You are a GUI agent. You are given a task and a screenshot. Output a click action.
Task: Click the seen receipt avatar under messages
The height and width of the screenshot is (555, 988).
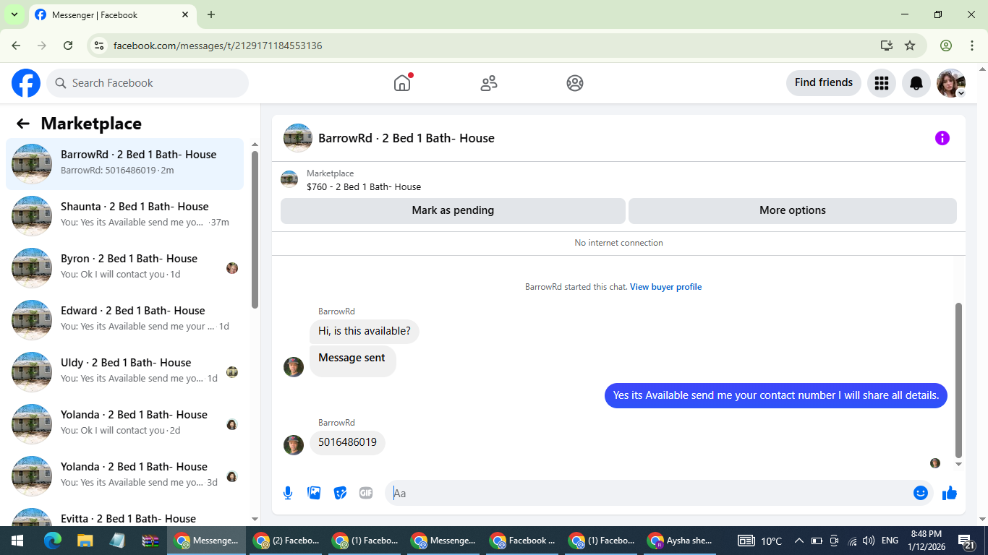coord(935,463)
